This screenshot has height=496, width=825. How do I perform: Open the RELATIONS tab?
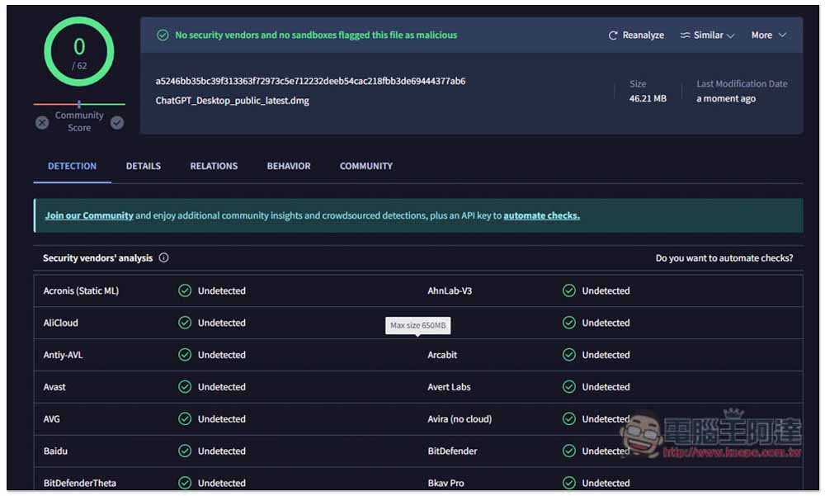click(214, 166)
